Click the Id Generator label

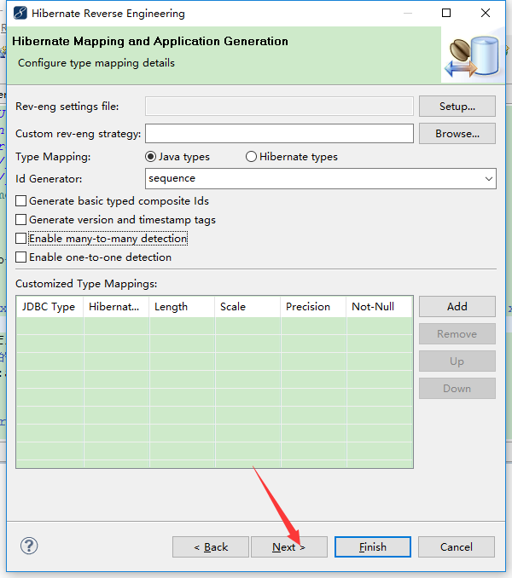point(49,179)
